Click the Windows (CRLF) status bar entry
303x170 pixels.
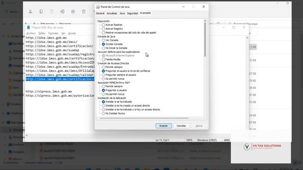tap(207, 140)
